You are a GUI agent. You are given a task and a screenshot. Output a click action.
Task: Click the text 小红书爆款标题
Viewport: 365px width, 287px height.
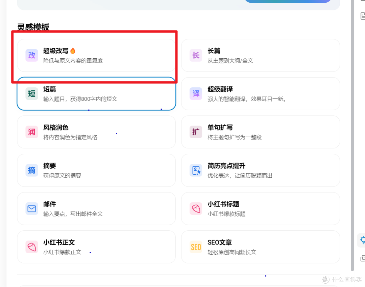click(226, 214)
